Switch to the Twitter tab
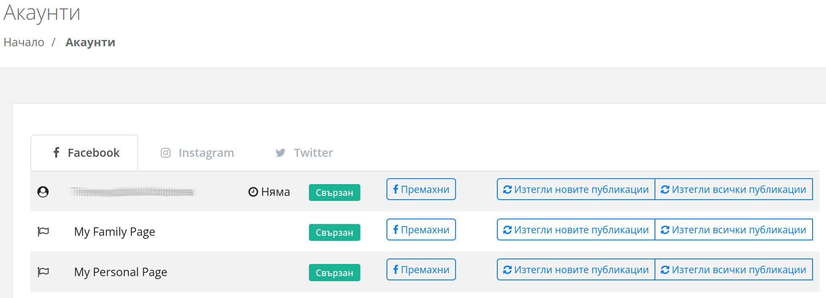The height and width of the screenshot is (298, 826). [x=304, y=153]
